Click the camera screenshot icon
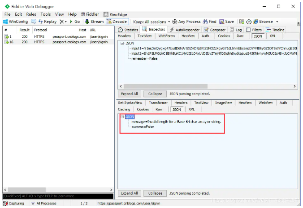This screenshot has height=208, width=303. pos(241,22)
